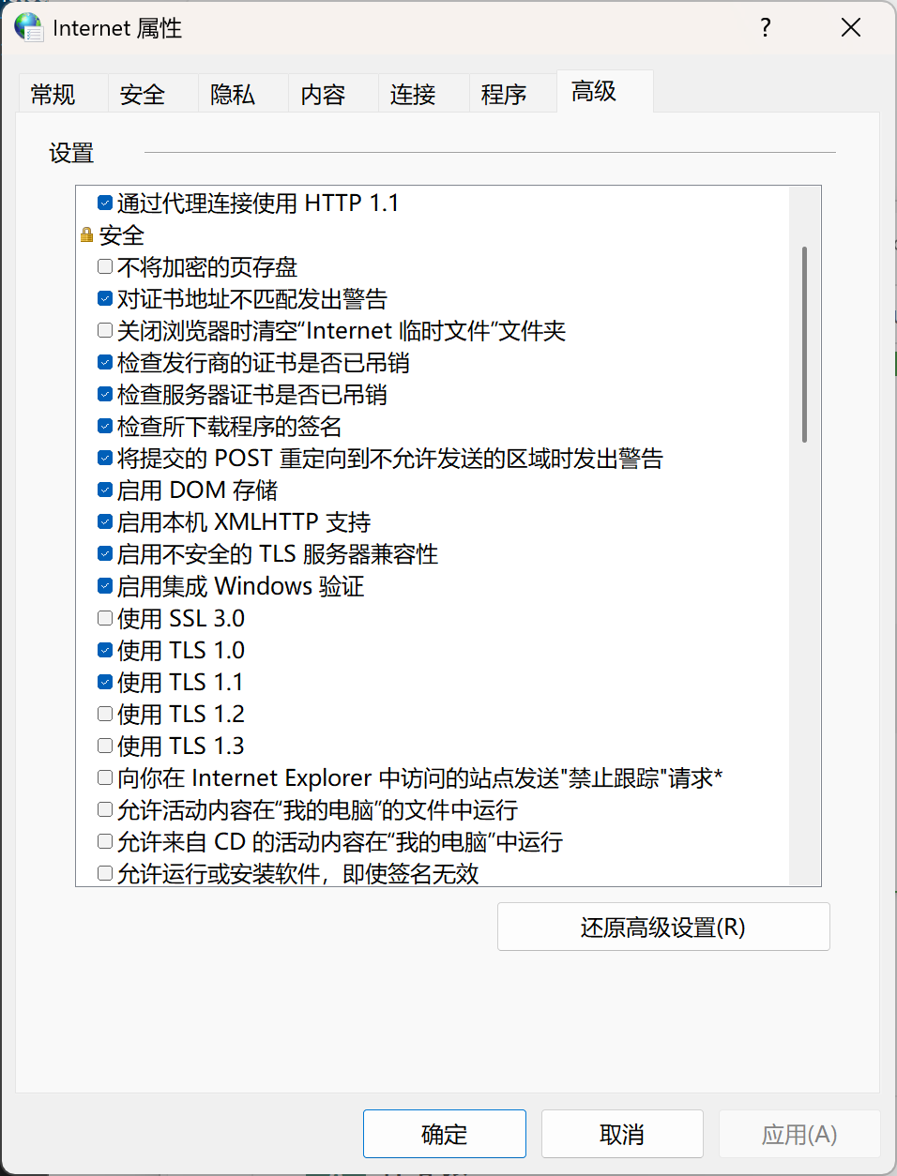Enable the 使用 TLS 1.2 checkbox
This screenshot has width=897, height=1176.
(105, 714)
